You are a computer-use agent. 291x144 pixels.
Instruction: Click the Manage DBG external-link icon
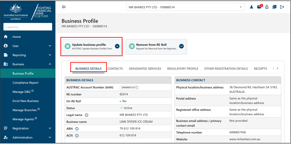pyautogui.click(x=33, y=91)
